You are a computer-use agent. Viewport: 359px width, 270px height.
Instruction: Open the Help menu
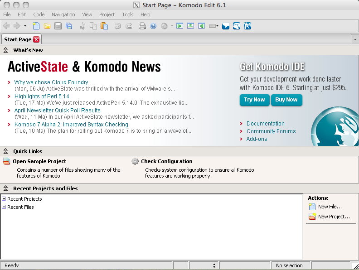[146, 14]
